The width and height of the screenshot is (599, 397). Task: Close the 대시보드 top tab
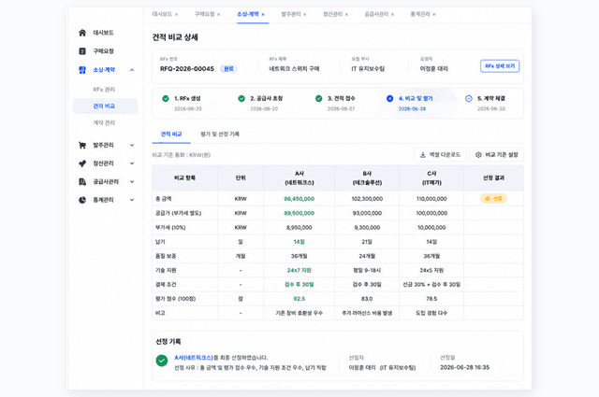[177, 15]
